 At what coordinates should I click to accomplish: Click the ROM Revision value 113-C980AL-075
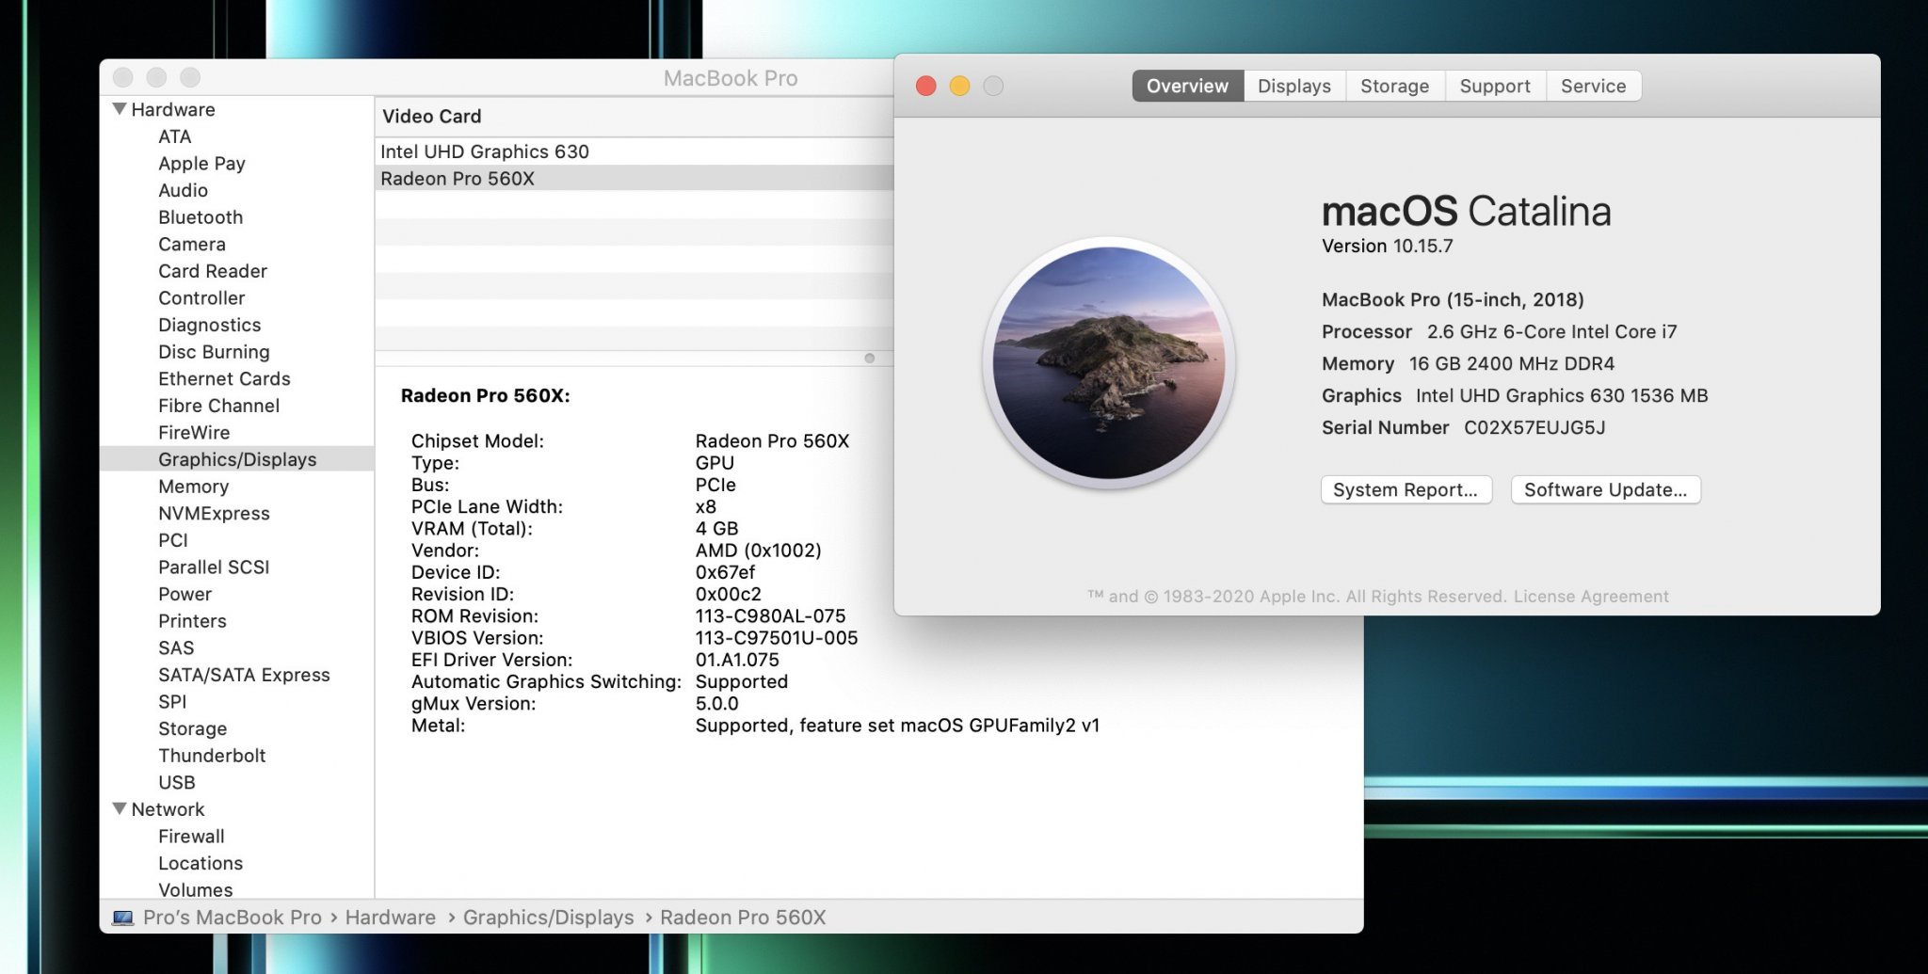point(770,616)
